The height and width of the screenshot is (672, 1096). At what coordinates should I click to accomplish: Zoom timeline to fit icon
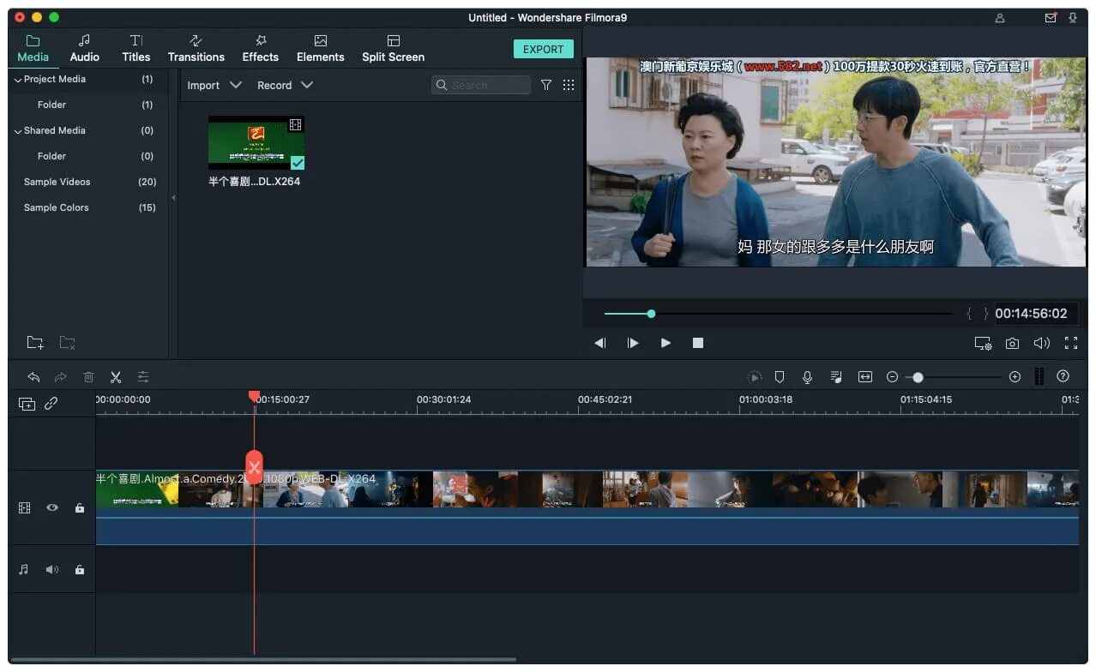[864, 376]
